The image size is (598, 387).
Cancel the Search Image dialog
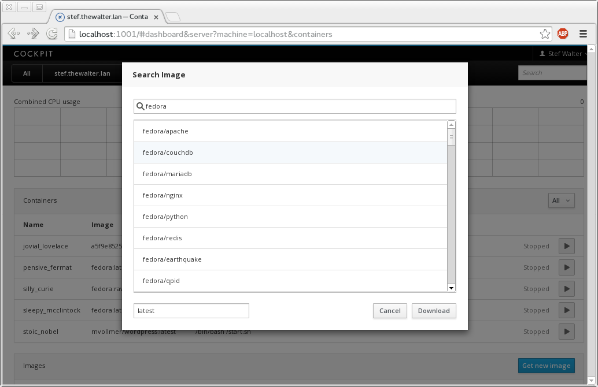(390, 311)
